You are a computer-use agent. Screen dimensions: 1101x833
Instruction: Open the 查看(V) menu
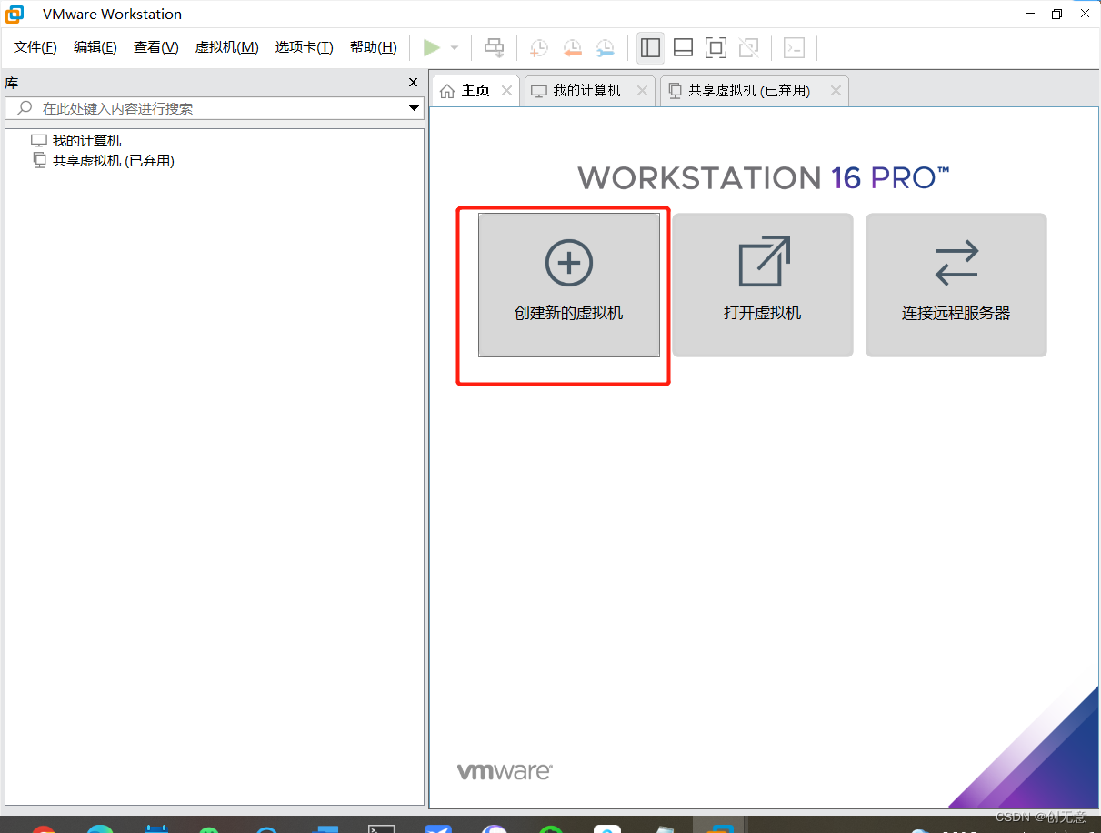pyautogui.click(x=156, y=47)
